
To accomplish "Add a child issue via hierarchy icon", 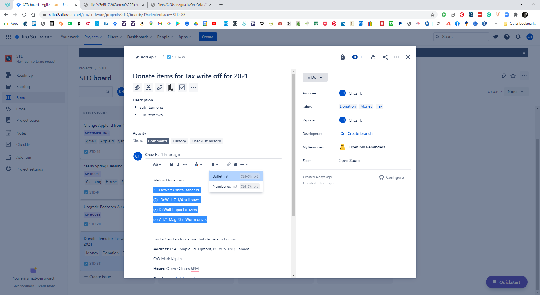I will [148, 87].
